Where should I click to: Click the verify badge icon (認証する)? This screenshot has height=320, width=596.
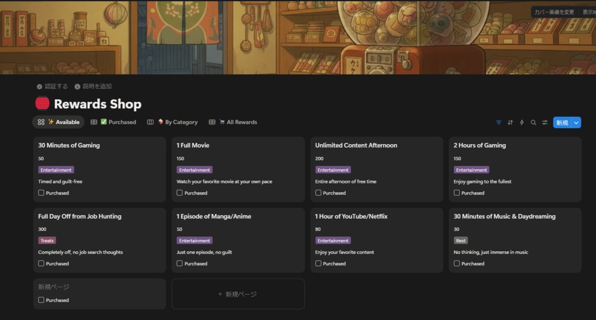pos(40,87)
